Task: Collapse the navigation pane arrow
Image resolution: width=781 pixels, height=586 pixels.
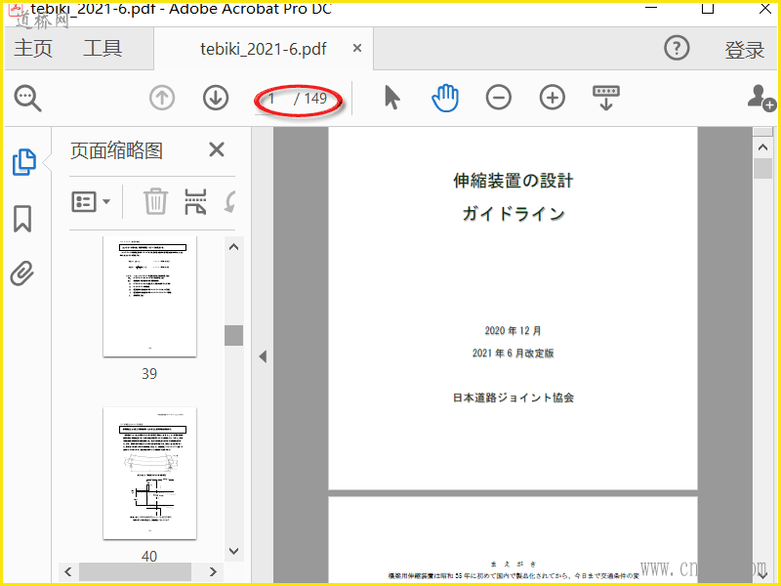Action: (263, 356)
